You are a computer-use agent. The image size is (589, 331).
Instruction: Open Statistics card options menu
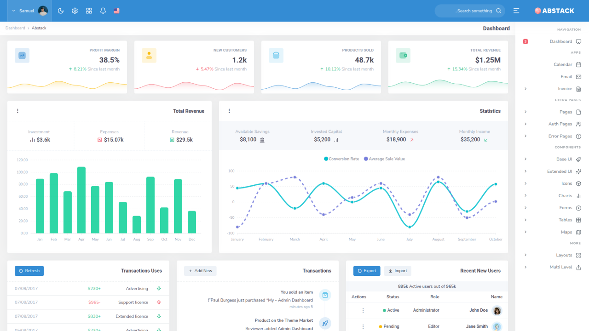(229, 111)
